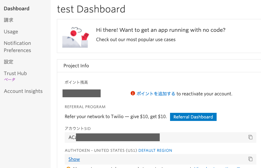Open the 設定 settings sidebar item
The image size is (261, 168).
pyautogui.click(x=8, y=62)
